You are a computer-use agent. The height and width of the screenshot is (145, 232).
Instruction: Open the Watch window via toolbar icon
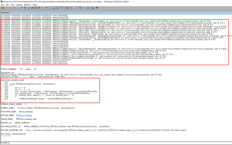pos(54,8)
